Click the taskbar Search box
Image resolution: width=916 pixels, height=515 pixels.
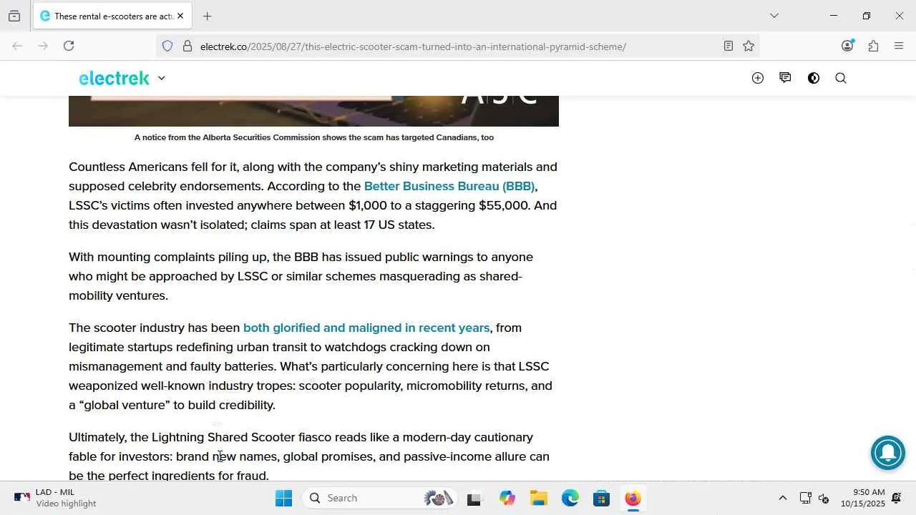(x=381, y=498)
